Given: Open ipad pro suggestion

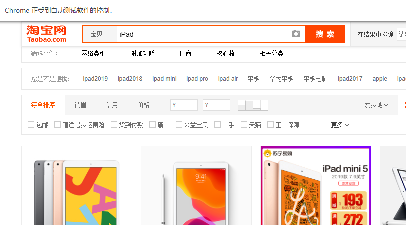Looking at the screenshot, I should pyautogui.click(x=197, y=79).
